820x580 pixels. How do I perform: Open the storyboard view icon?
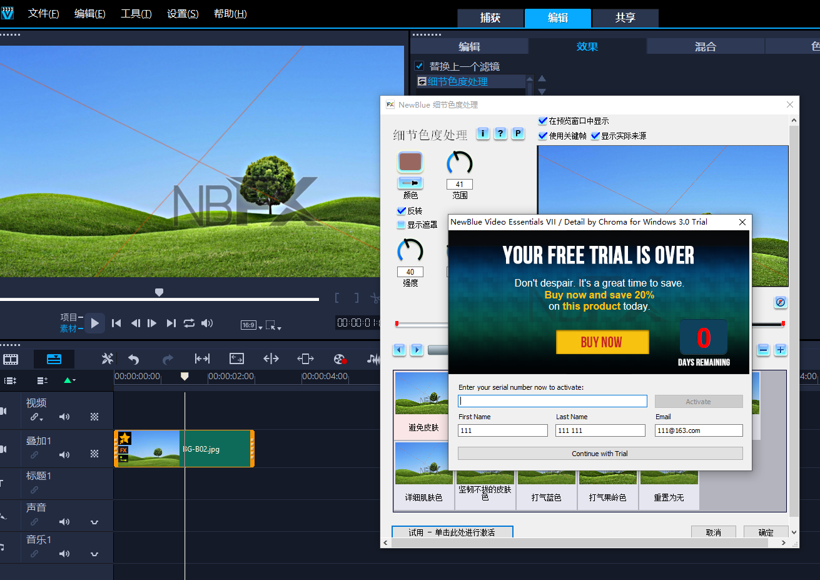(x=11, y=359)
